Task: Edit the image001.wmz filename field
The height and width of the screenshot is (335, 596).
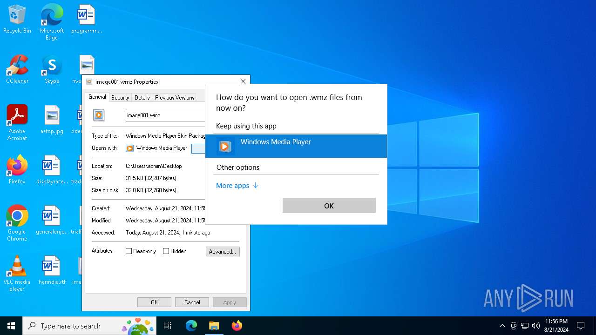Action: click(x=165, y=115)
